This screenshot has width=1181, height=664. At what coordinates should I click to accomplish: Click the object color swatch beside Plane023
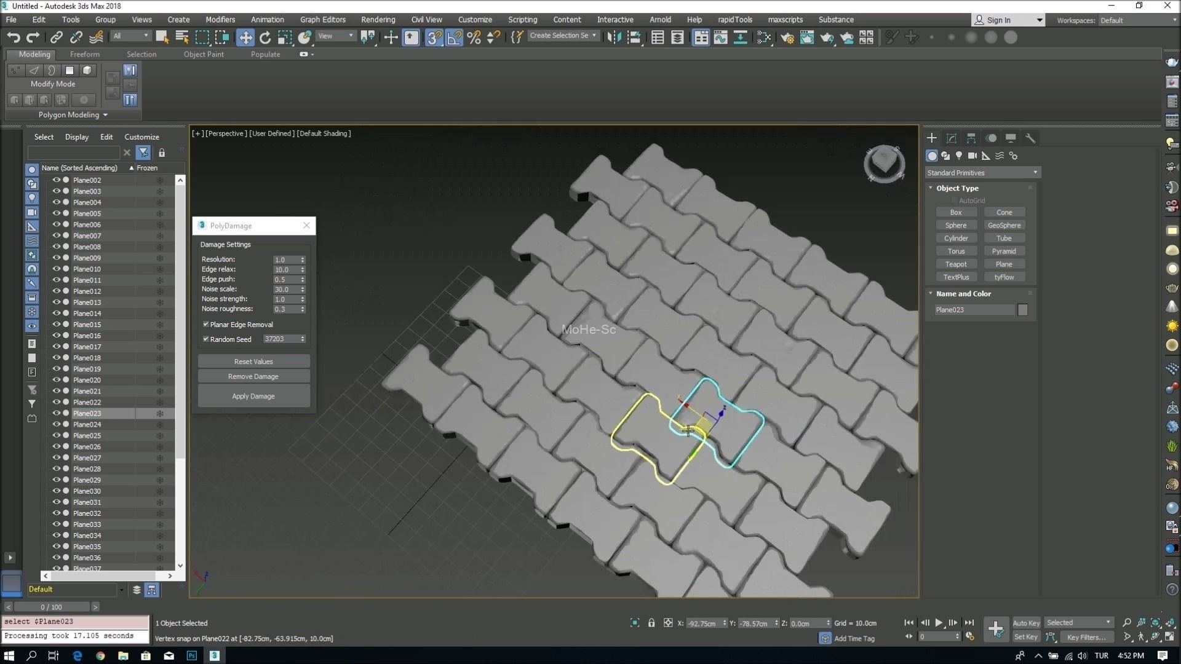pos(1022,310)
